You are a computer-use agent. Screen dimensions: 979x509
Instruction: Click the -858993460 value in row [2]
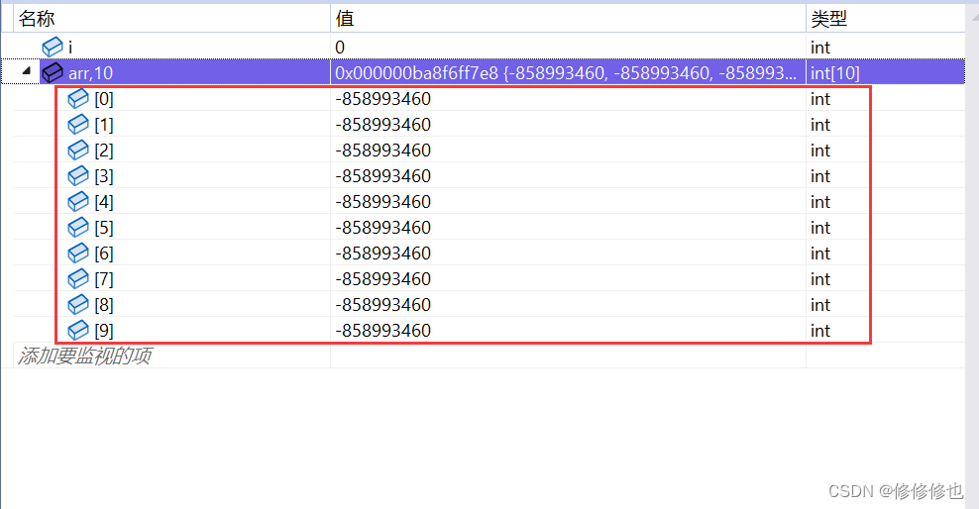382,151
